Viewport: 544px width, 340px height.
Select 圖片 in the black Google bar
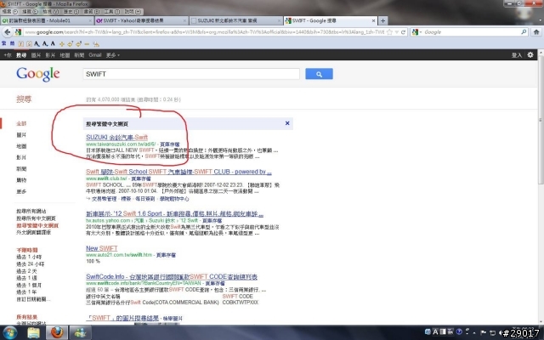tap(36, 55)
